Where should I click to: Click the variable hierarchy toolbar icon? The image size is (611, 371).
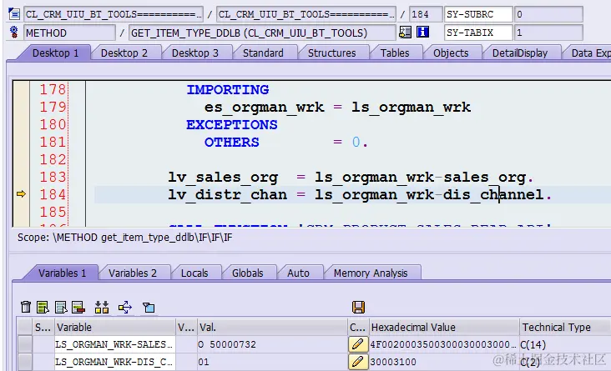click(102, 307)
